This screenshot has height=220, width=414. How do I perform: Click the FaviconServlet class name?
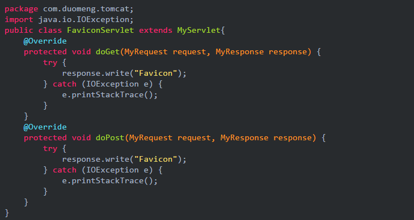click(x=100, y=31)
